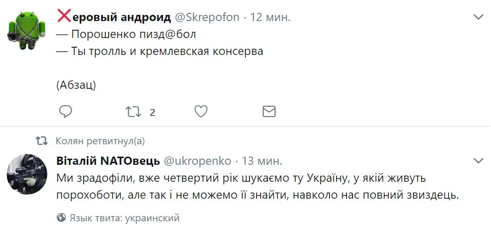Visit the @Skrepofon handle link
This screenshot has width=491, height=230.
[207, 17]
